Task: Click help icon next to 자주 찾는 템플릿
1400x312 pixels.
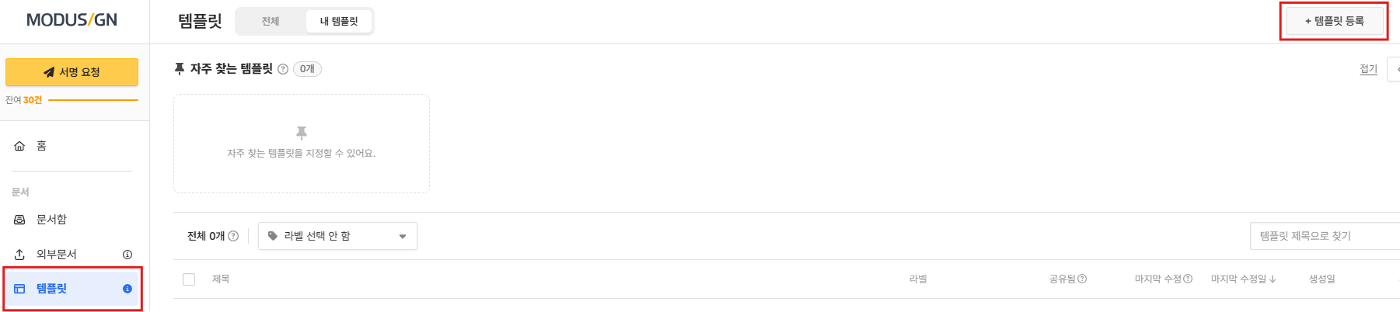Action: [283, 69]
